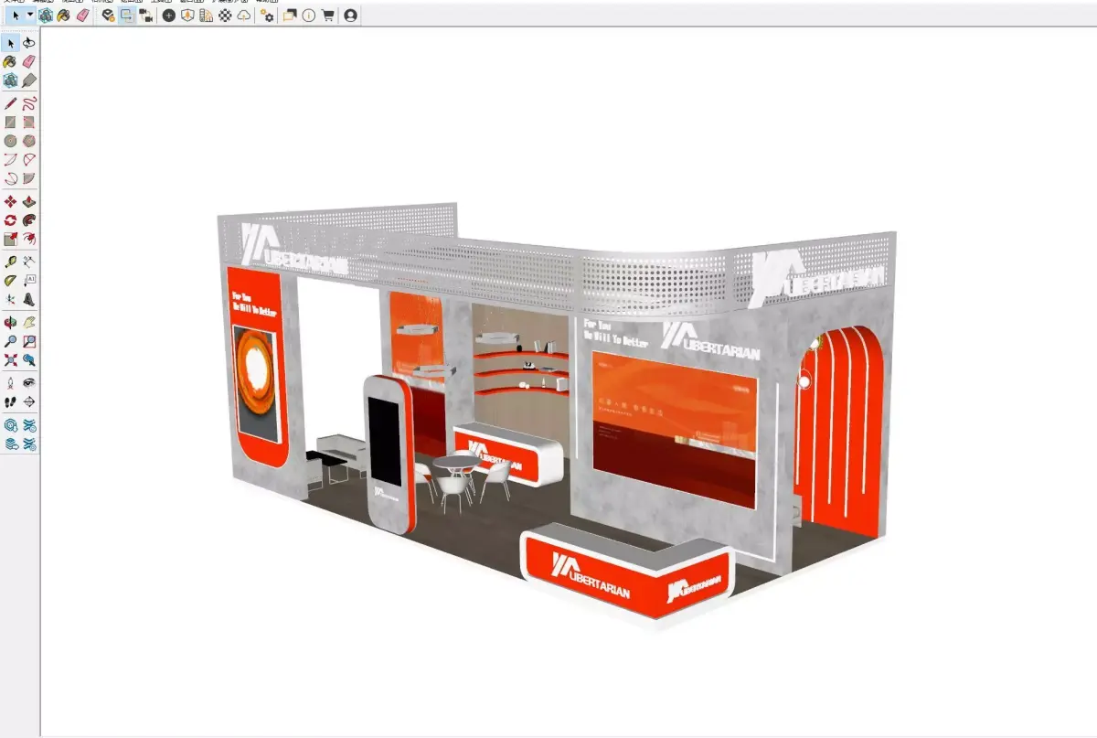Select the Zoom magnifier tool
Viewport: 1097px width, 738px height.
pos(10,341)
